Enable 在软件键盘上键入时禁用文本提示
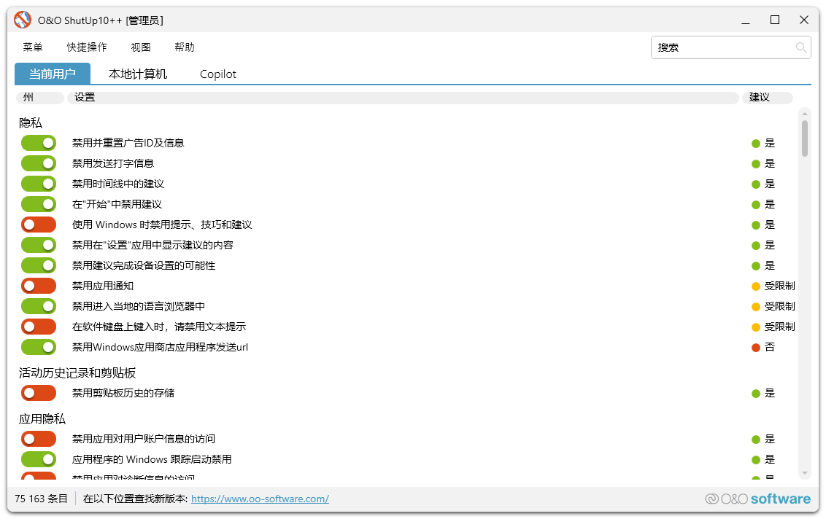Image resolution: width=826 pixels, height=519 pixels. [x=38, y=326]
